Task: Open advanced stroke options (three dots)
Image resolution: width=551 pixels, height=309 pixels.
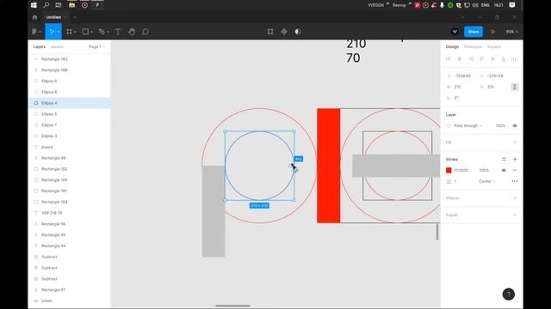Action: tap(515, 181)
